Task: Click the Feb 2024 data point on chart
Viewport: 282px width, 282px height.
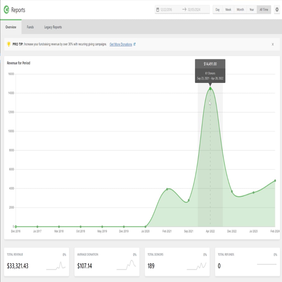Action: (275, 181)
